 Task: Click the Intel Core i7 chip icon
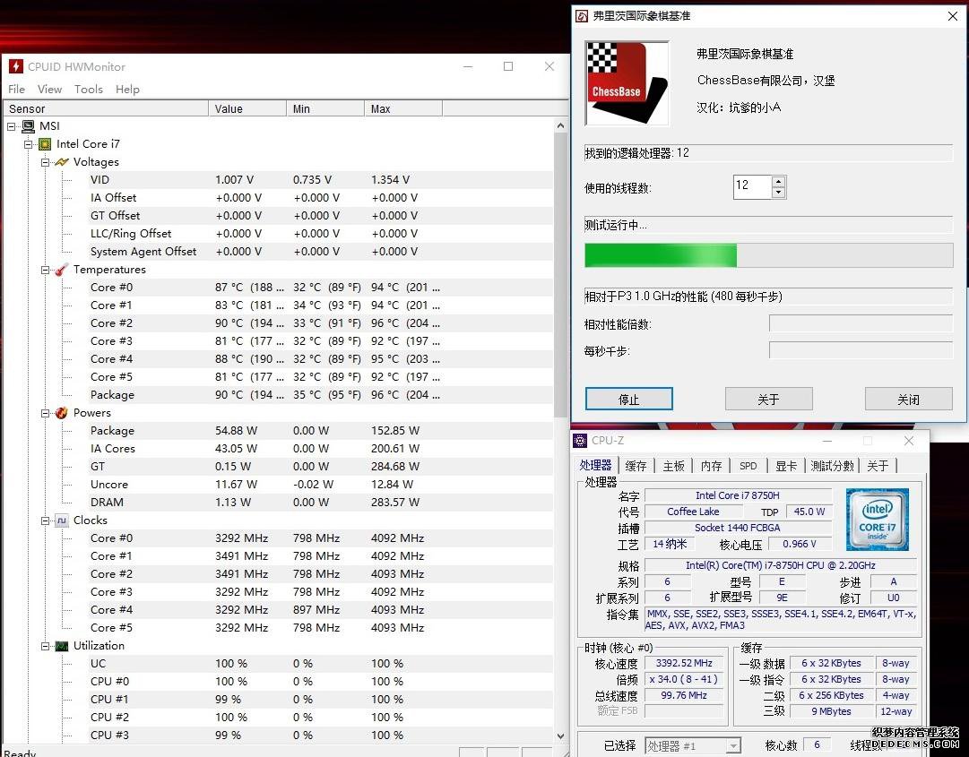pos(45,144)
